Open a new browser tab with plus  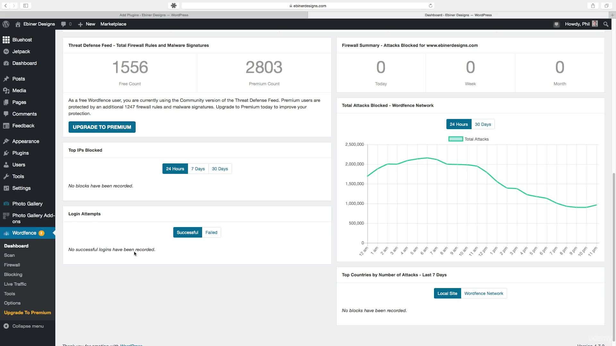point(612,15)
